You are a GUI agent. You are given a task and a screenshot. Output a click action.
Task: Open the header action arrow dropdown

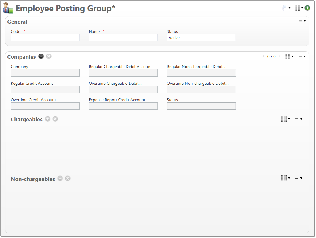point(286,8)
